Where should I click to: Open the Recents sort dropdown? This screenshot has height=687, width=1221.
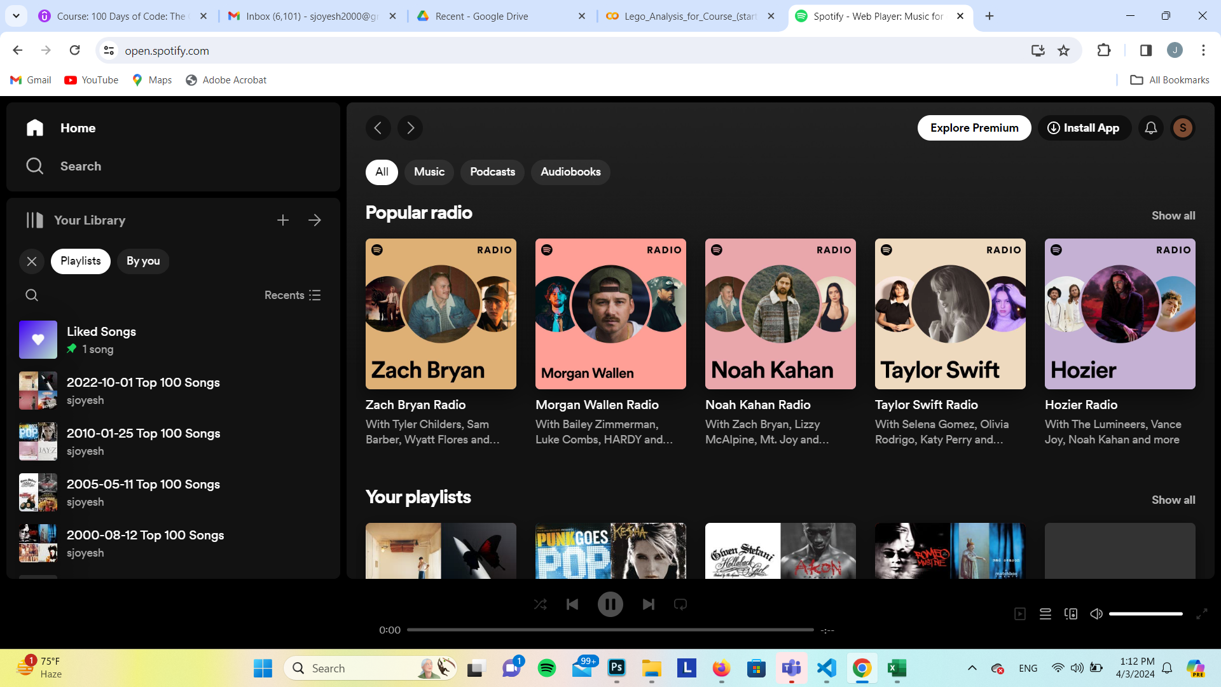point(293,295)
